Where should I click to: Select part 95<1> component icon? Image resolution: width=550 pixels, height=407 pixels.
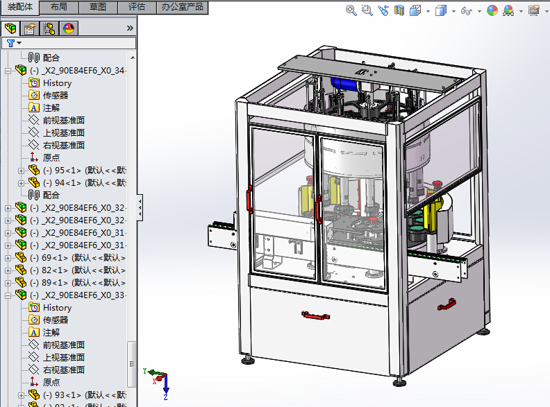point(33,171)
